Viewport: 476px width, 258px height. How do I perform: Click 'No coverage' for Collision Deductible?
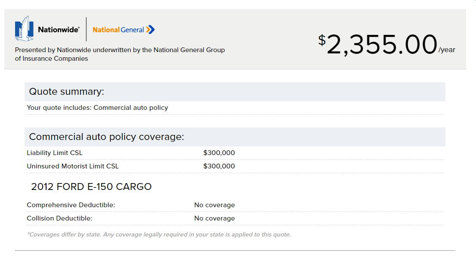pos(215,218)
